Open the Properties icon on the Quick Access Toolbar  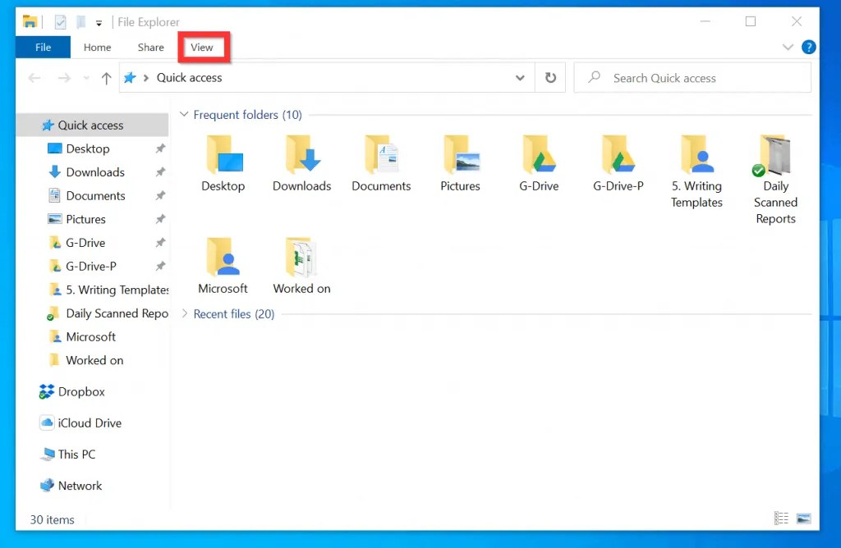(59, 22)
